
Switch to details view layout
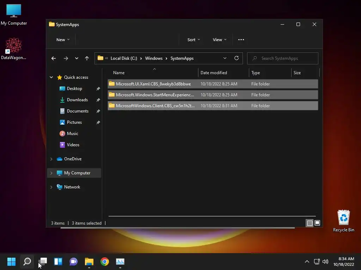pyautogui.click(x=310, y=223)
